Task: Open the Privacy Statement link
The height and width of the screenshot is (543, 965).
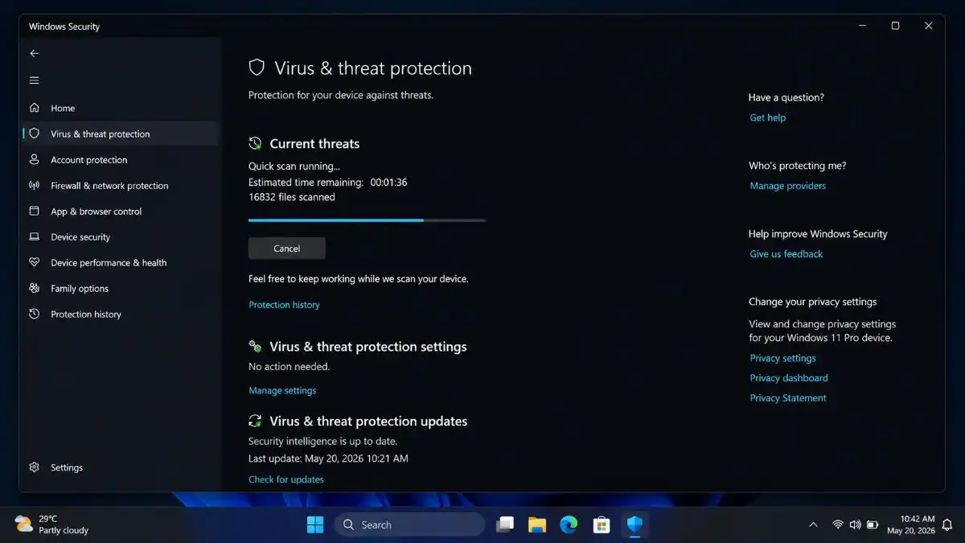Action: [x=788, y=398]
